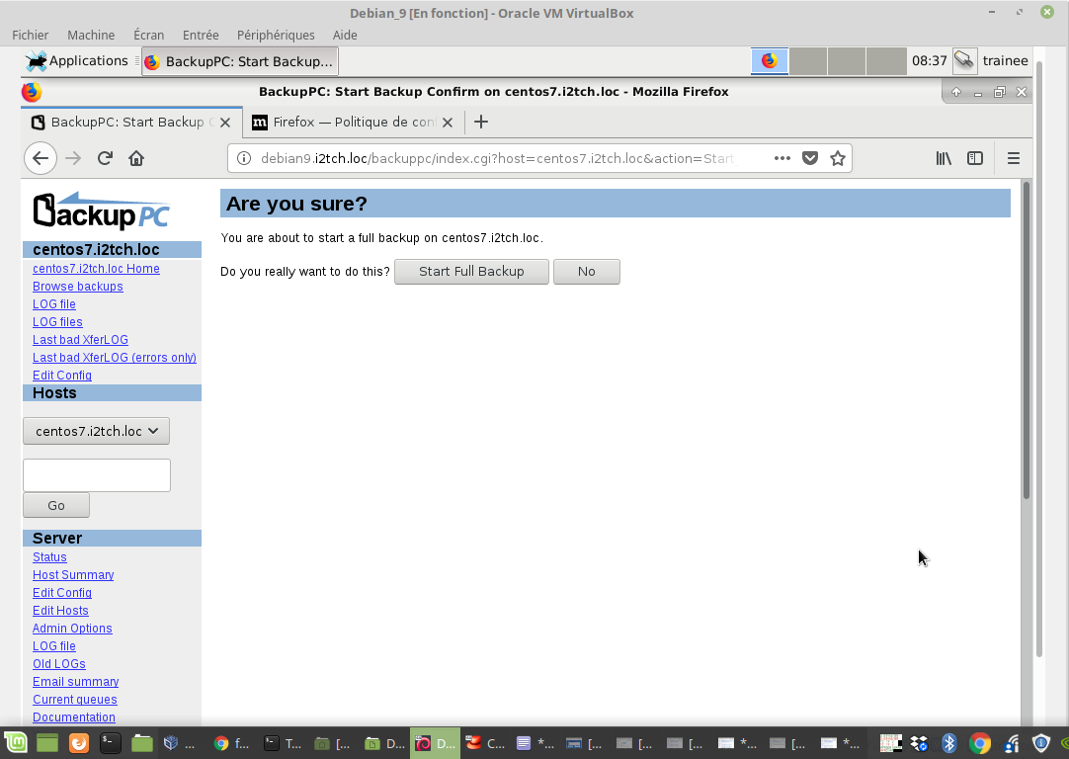Open the Browse backups link
The width and height of the screenshot is (1069, 759).
click(78, 287)
